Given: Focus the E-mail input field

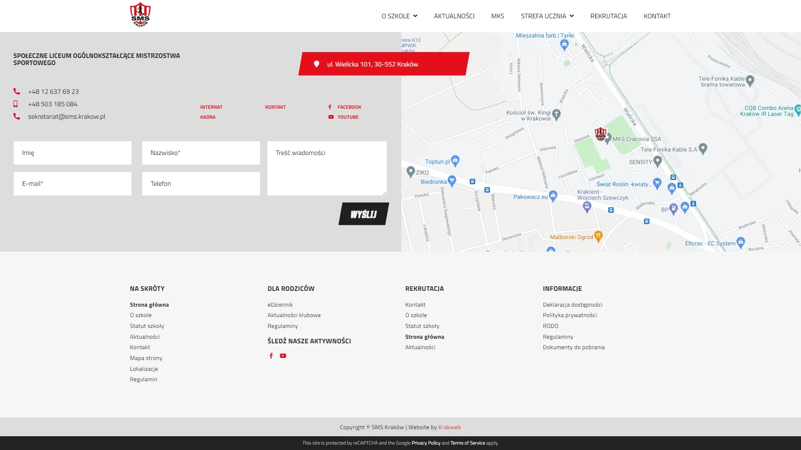Looking at the screenshot, I should (x=73, y=184).
